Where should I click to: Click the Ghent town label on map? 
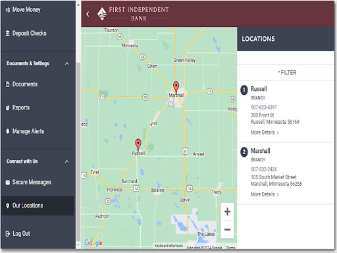(x=152, y=66)
